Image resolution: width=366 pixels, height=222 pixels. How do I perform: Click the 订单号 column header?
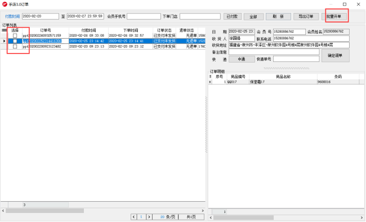[46, 30]
